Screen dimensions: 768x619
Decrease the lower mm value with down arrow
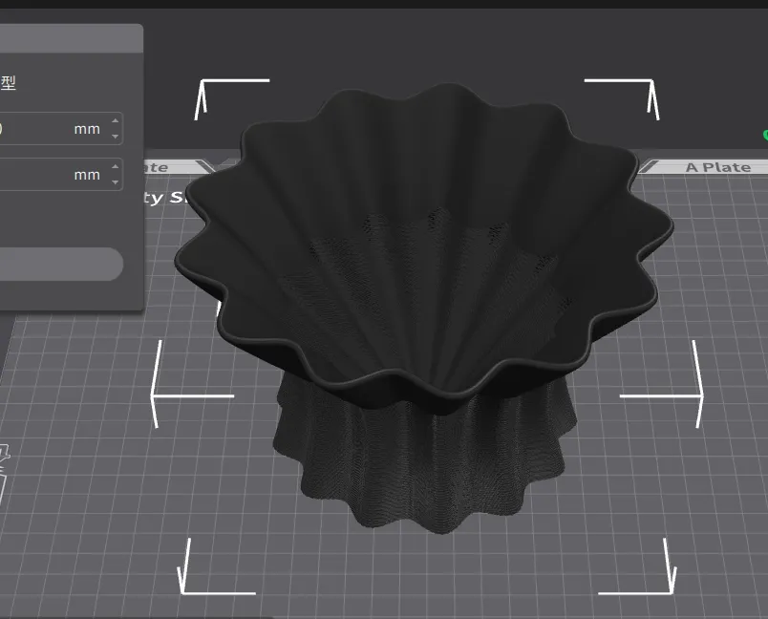tap(116, 182)
